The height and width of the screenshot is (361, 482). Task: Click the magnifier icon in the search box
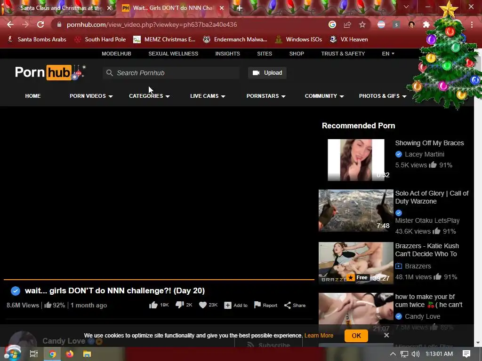click(109, 73)
